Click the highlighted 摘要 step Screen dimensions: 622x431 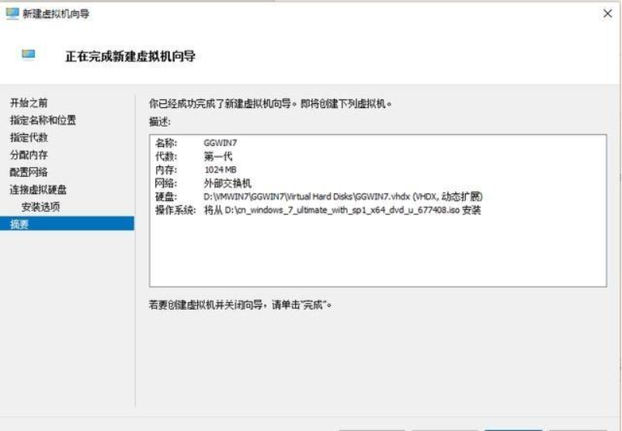pyautogui.click(x=19, y=224)
